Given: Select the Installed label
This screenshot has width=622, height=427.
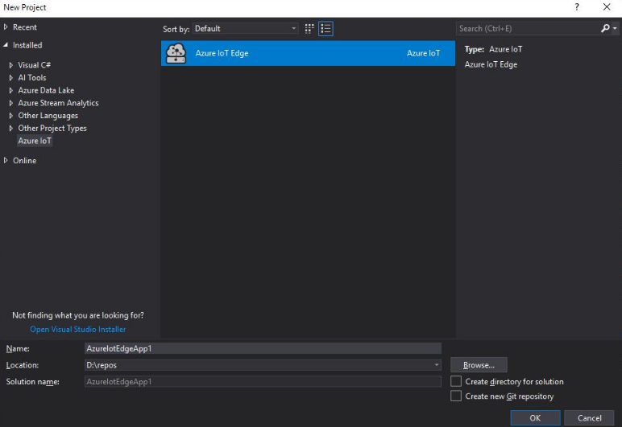Looking at the screenshot, I should click(x=27, y=45).
